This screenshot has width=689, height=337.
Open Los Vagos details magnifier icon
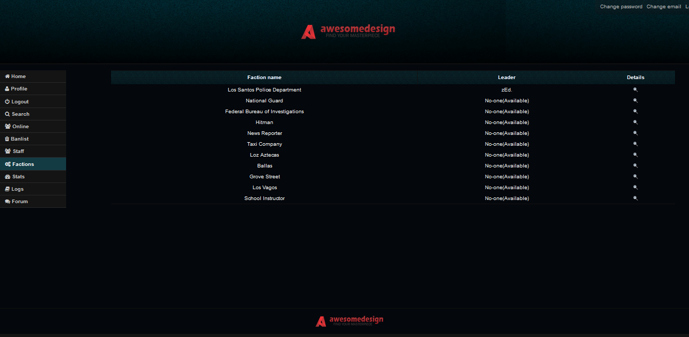(x=635, y=188)
